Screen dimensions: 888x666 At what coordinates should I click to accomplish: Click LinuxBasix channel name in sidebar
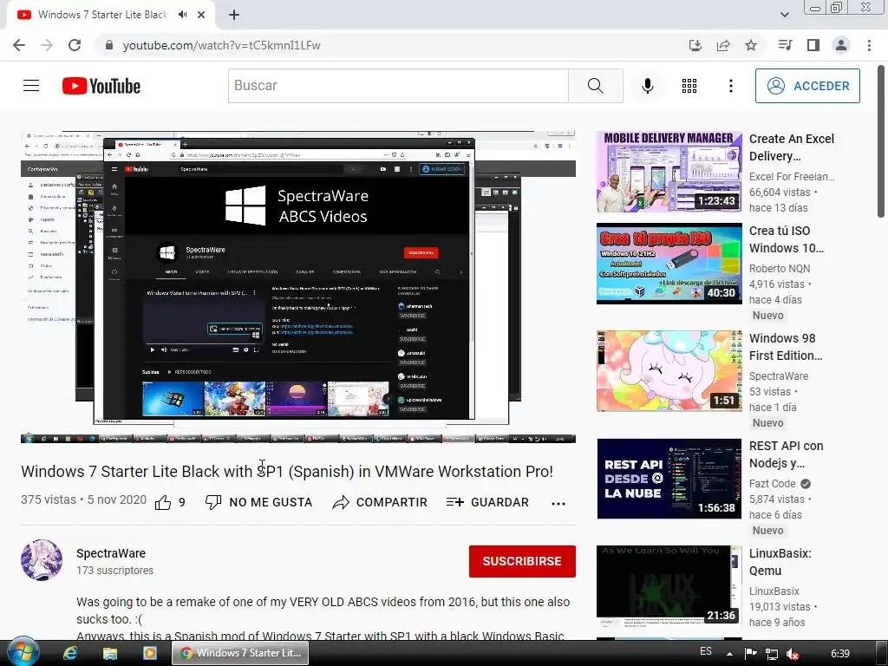tap(774, 591)
